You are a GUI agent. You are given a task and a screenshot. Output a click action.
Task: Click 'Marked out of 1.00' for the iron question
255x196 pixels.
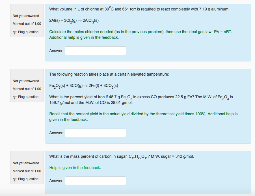point(27,89)
